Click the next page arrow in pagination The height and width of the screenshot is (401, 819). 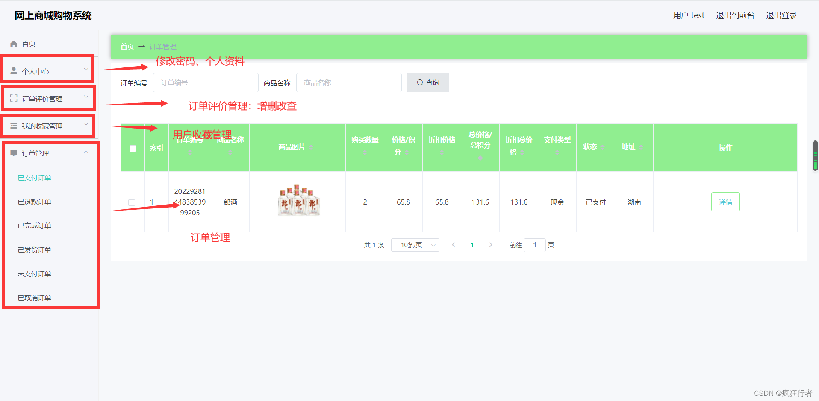click(x=491, y=245)
